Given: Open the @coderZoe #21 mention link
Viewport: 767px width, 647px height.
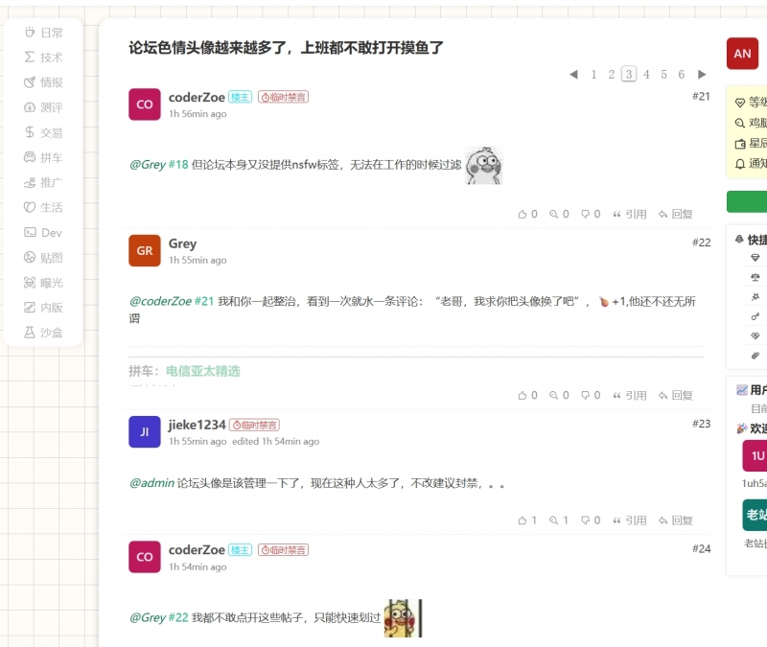Looking at the screenshot, I should coord(172,301).
